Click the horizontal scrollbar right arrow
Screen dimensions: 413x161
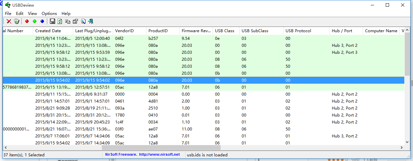click(x=402, y=148)
